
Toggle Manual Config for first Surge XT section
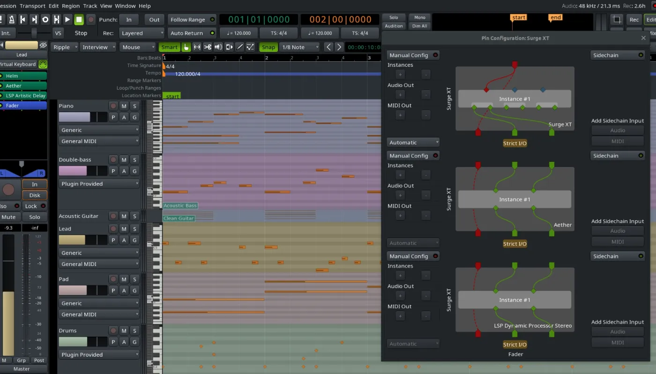(413, 55)
